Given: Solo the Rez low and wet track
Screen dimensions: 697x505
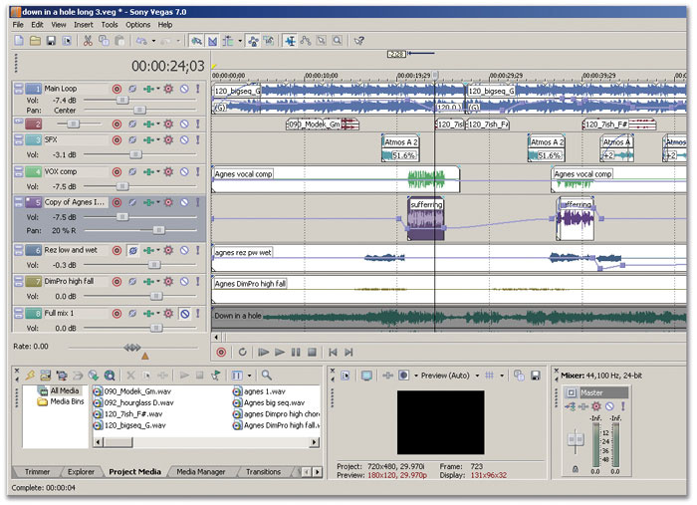Looking at the screenshot, I should coord(198,250).
